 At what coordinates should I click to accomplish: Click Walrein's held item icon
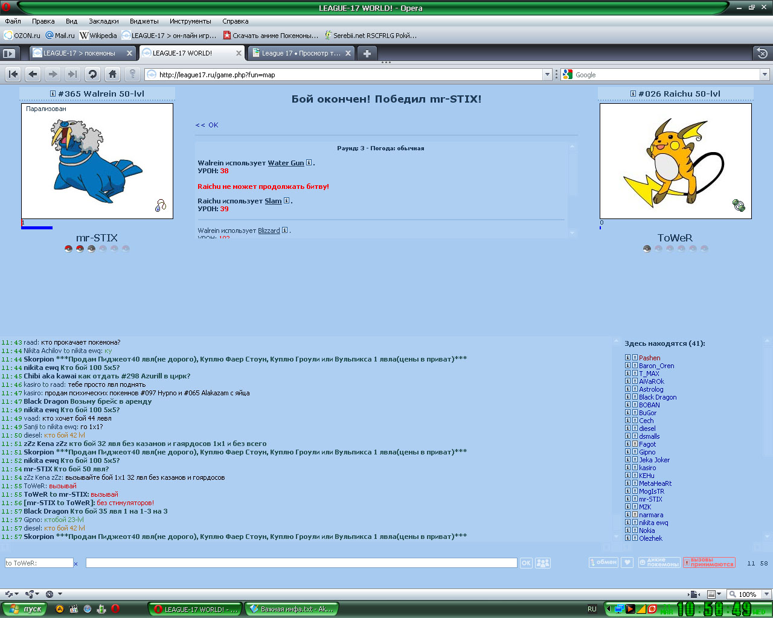[x=161, y=205]
